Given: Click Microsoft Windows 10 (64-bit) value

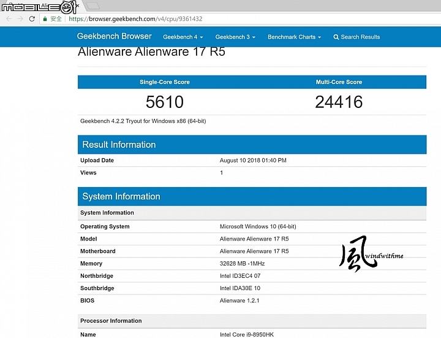Looking at the screenshot, I should click(x=258, y=226).
